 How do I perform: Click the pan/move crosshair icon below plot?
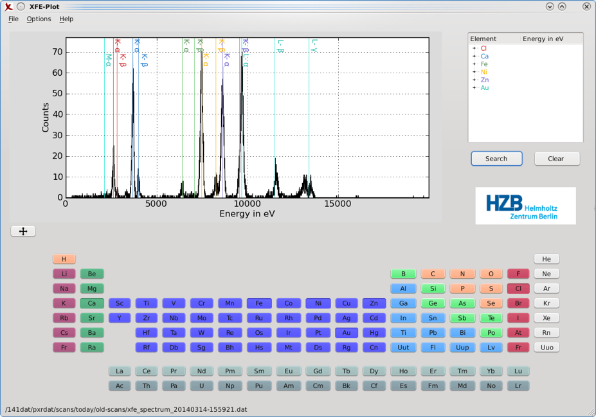[23, 231]
